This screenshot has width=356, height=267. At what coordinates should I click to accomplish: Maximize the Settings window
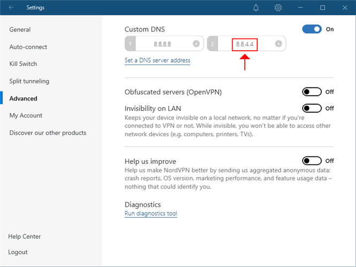(322, 8)
